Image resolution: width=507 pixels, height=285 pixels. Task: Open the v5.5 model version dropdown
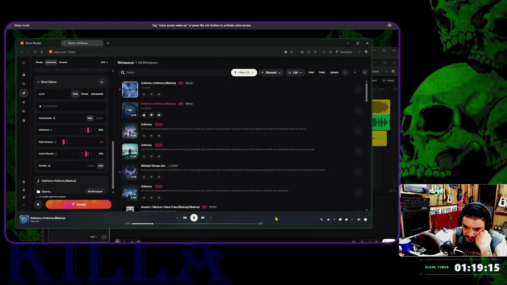click(x=104, y=62)
